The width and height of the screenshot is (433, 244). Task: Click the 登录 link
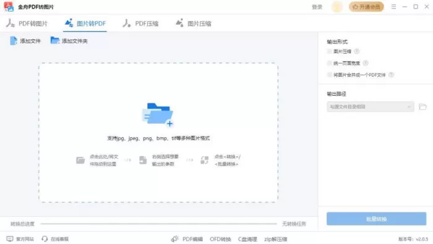click(x=317, y=7)
